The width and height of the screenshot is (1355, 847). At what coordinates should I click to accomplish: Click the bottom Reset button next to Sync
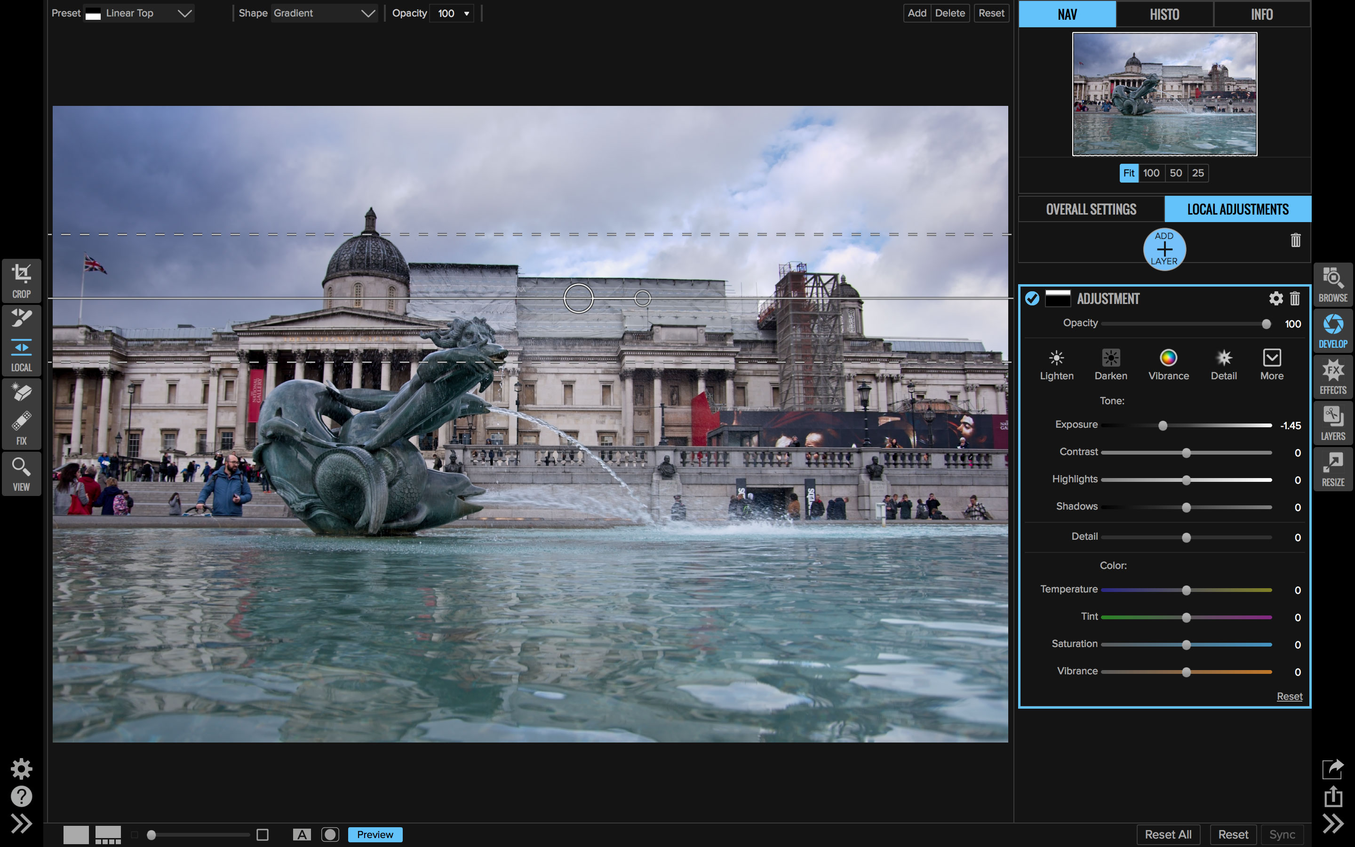point(1233,835)
